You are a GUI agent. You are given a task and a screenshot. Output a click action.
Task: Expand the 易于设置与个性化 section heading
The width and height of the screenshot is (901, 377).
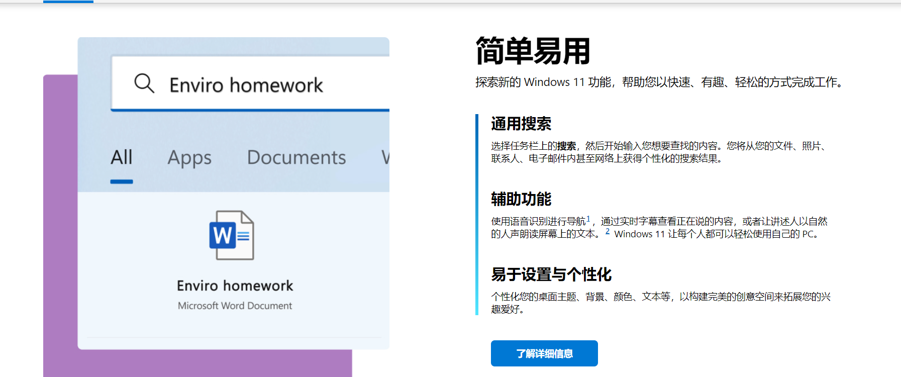pos(551,274)
